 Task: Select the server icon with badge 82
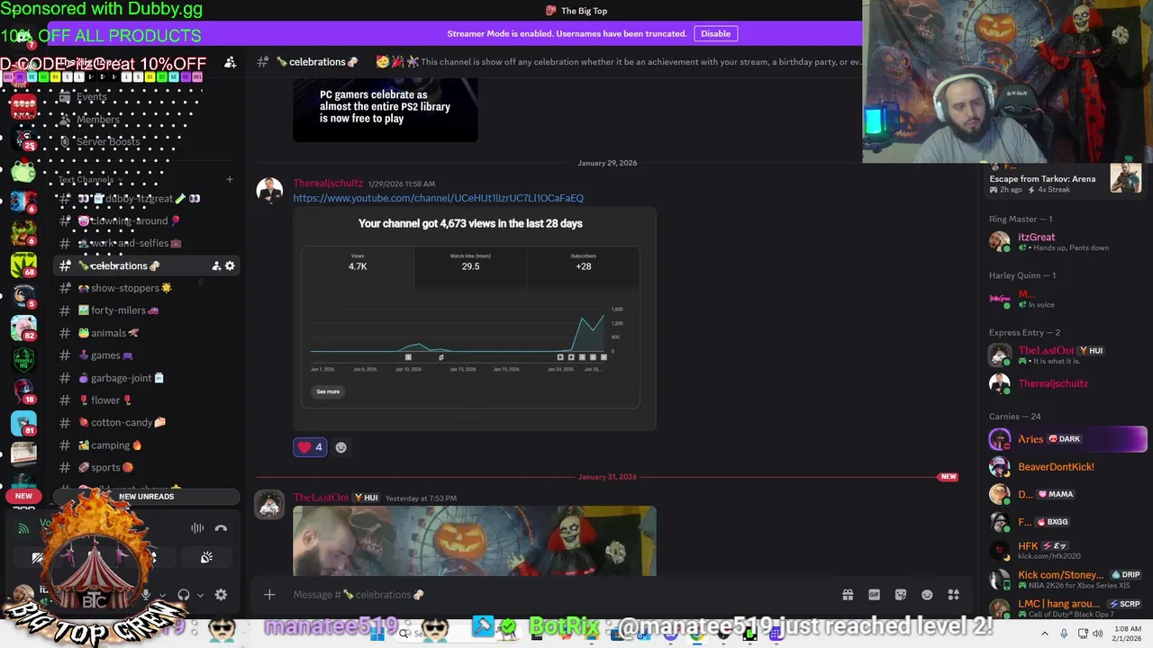coord(23,327)
